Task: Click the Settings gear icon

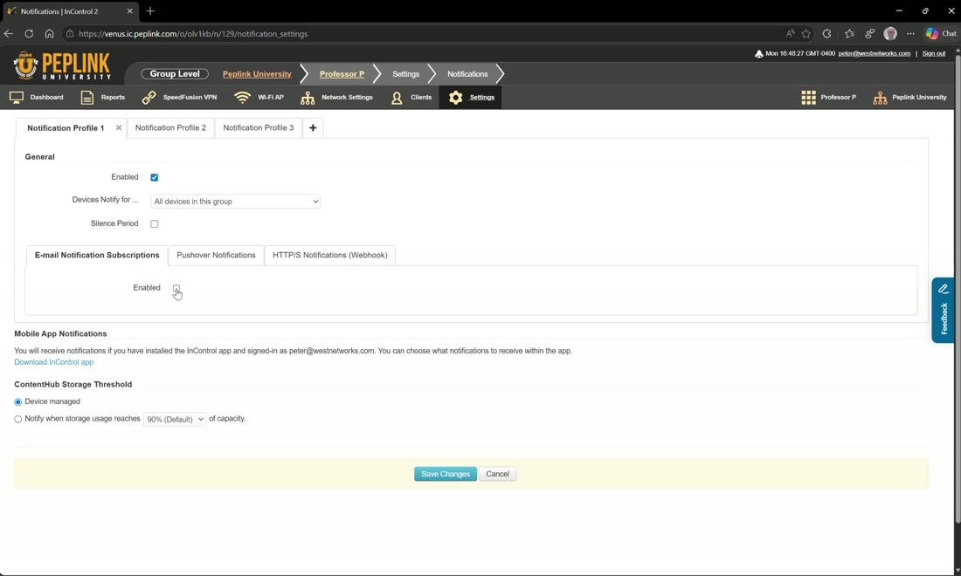Action: (455, 98)
